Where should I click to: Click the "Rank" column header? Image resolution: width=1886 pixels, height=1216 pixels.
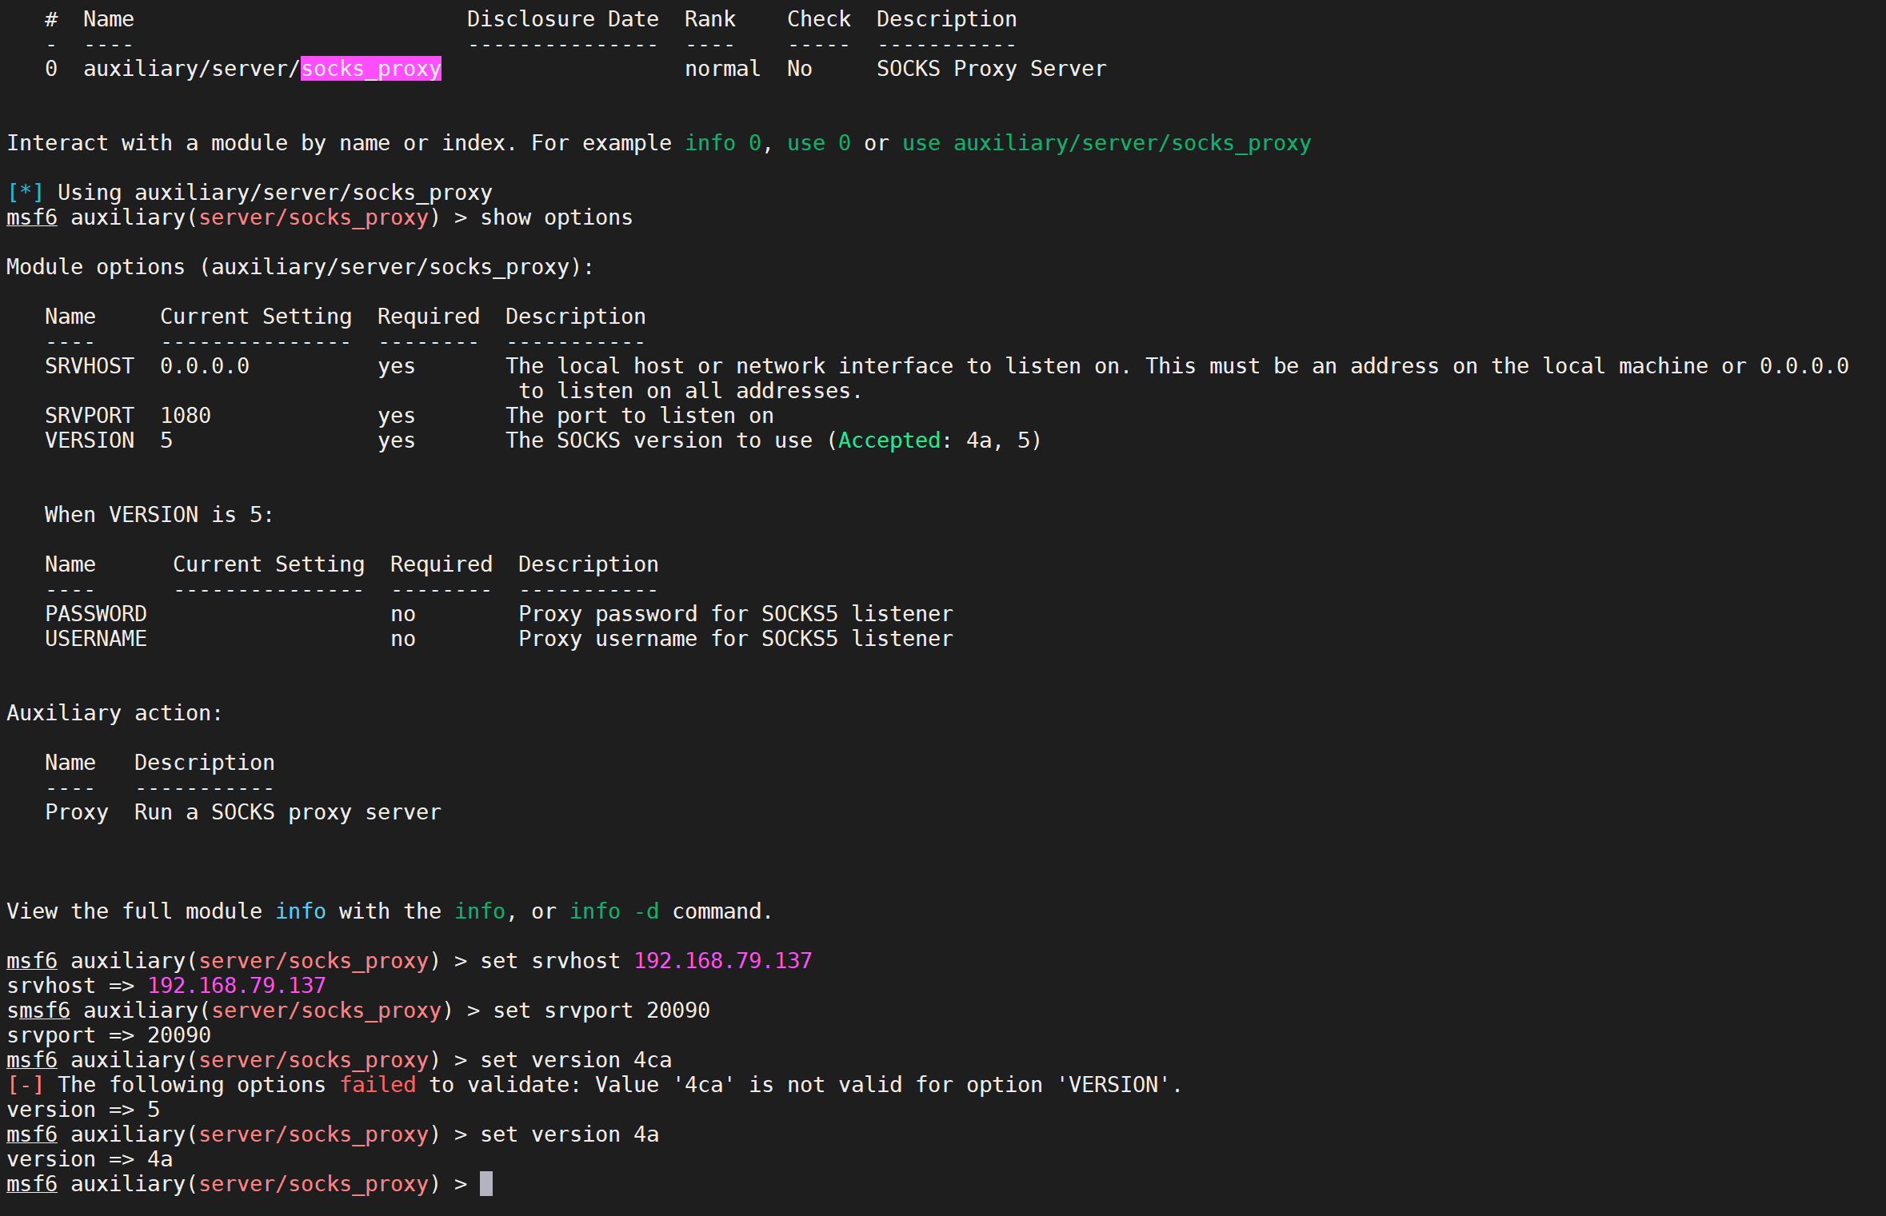click(x=710, y=19)
